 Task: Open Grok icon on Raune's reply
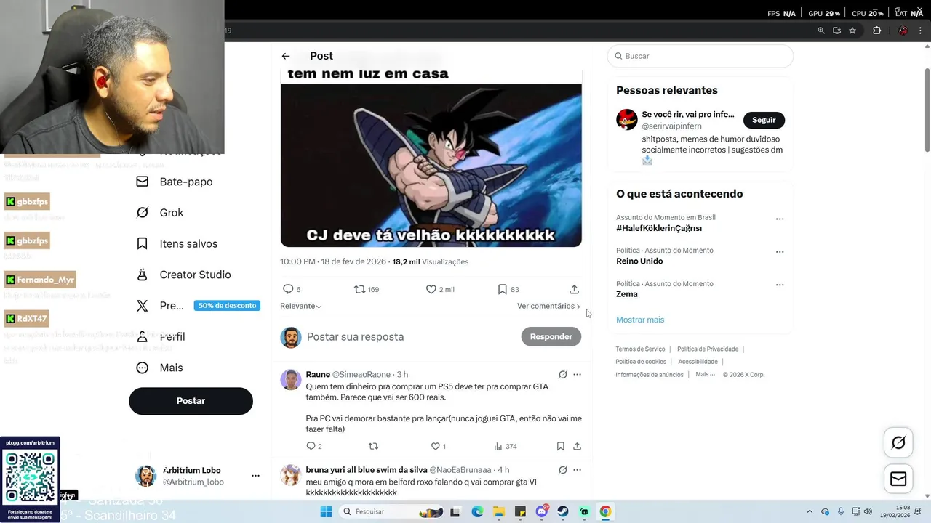[562, 375]
